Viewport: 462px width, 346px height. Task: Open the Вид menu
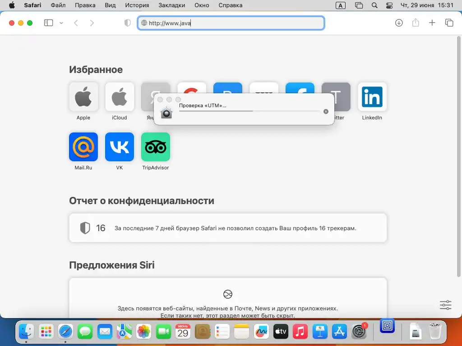pos(110,5)
